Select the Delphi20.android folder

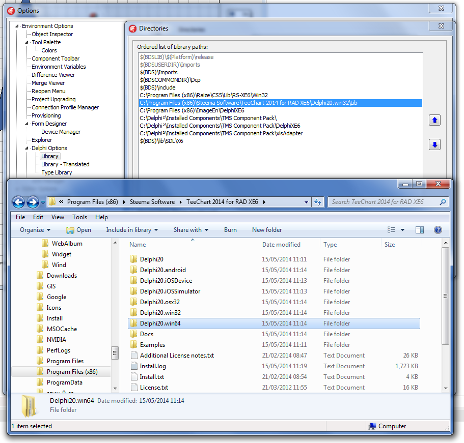click(x=163, y=270)
